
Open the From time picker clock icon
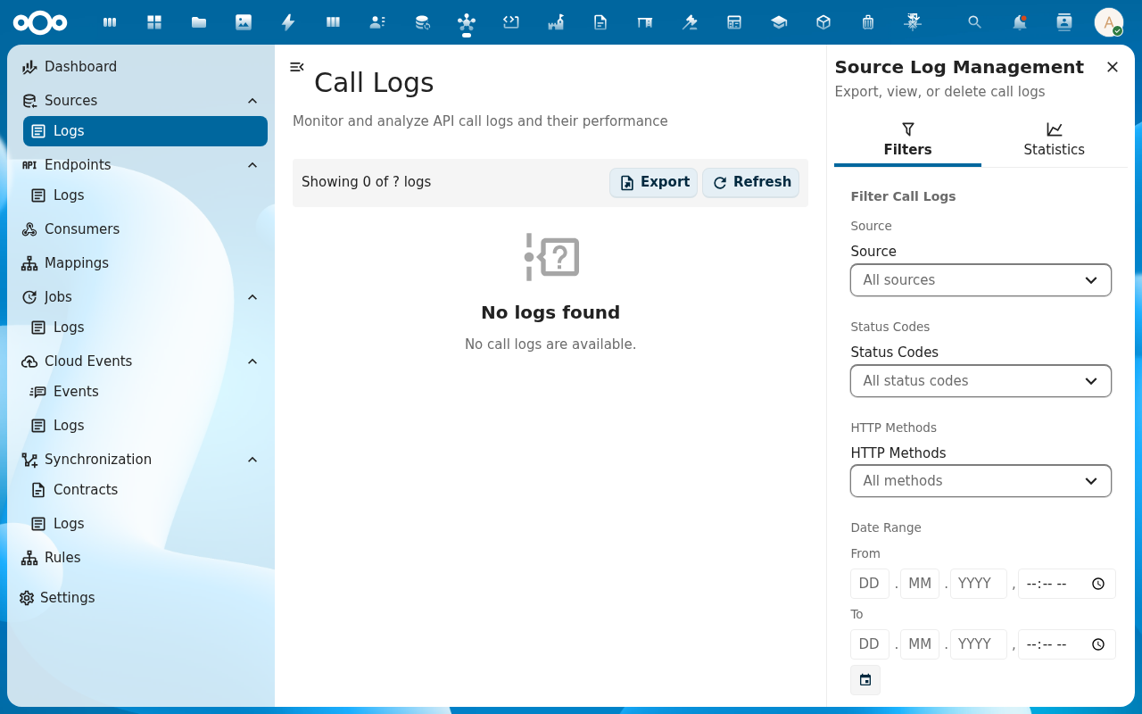click(1098, 584)
